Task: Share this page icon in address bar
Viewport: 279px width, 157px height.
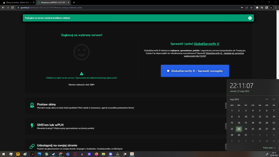Action: click(x=247, y=8)
